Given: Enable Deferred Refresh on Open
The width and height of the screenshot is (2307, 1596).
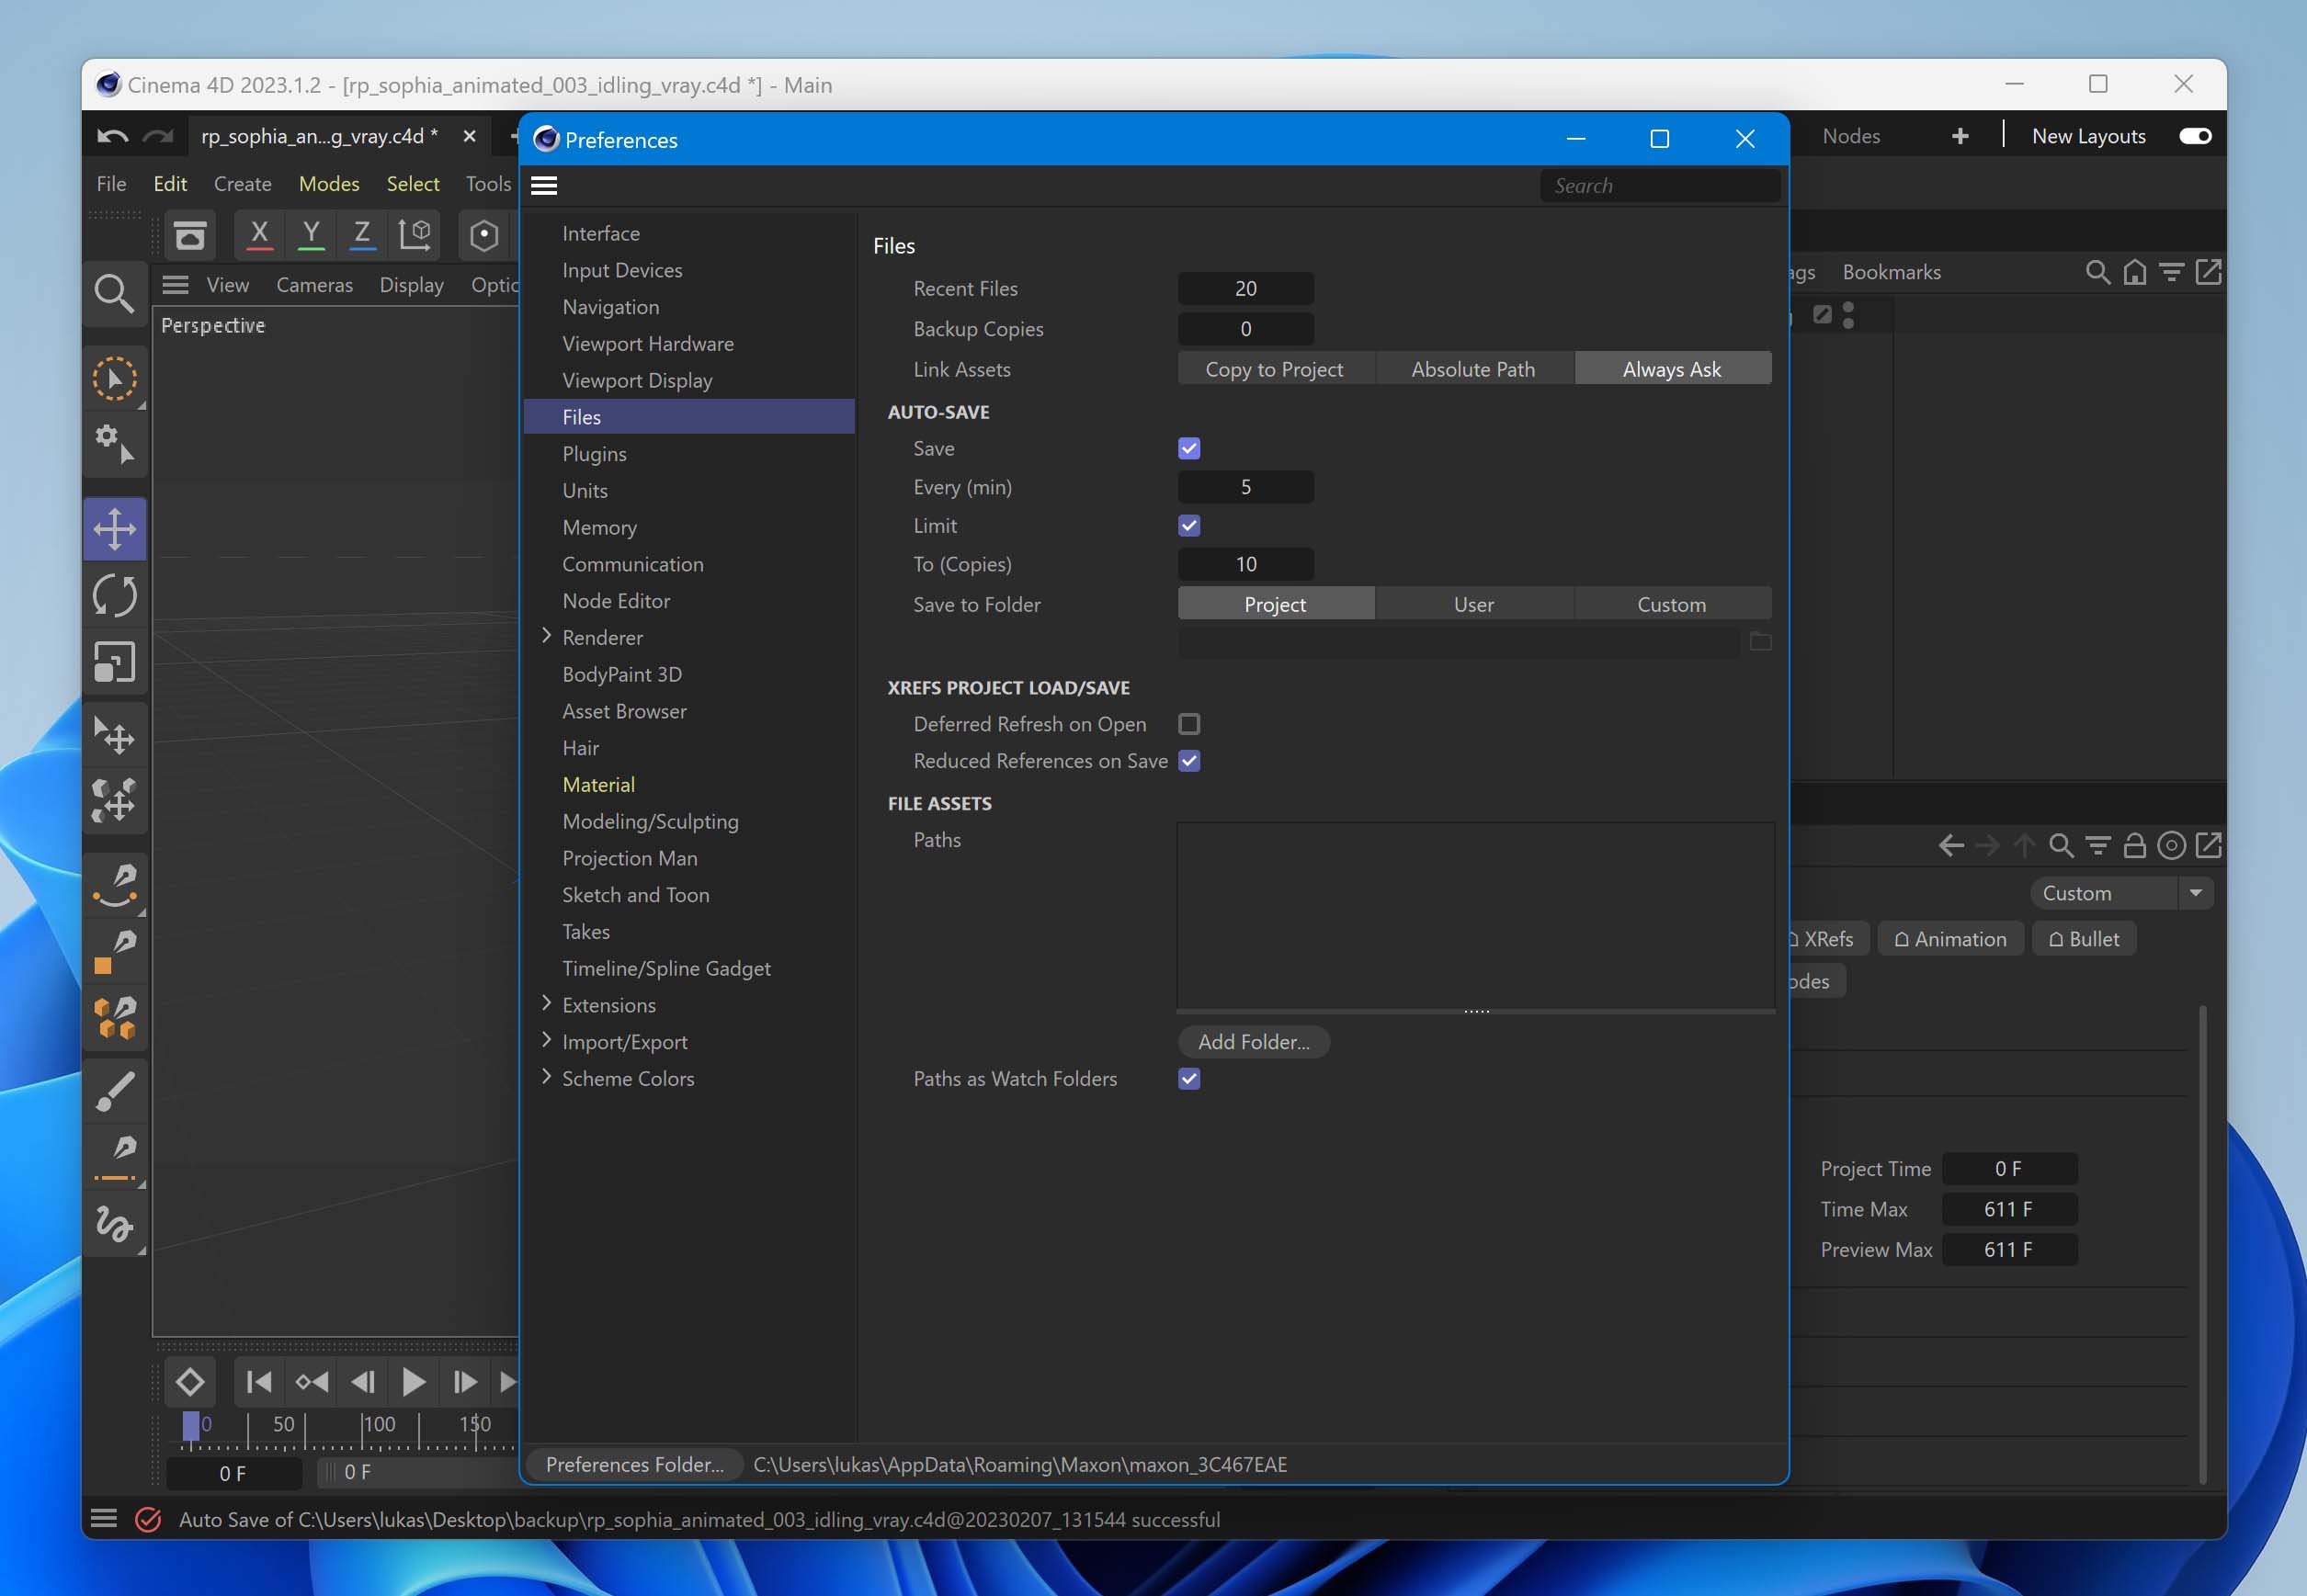Looking at the screenshot, I should 1188,724.
